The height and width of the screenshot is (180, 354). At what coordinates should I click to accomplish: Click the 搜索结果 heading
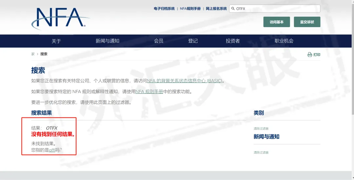point(42,113)
